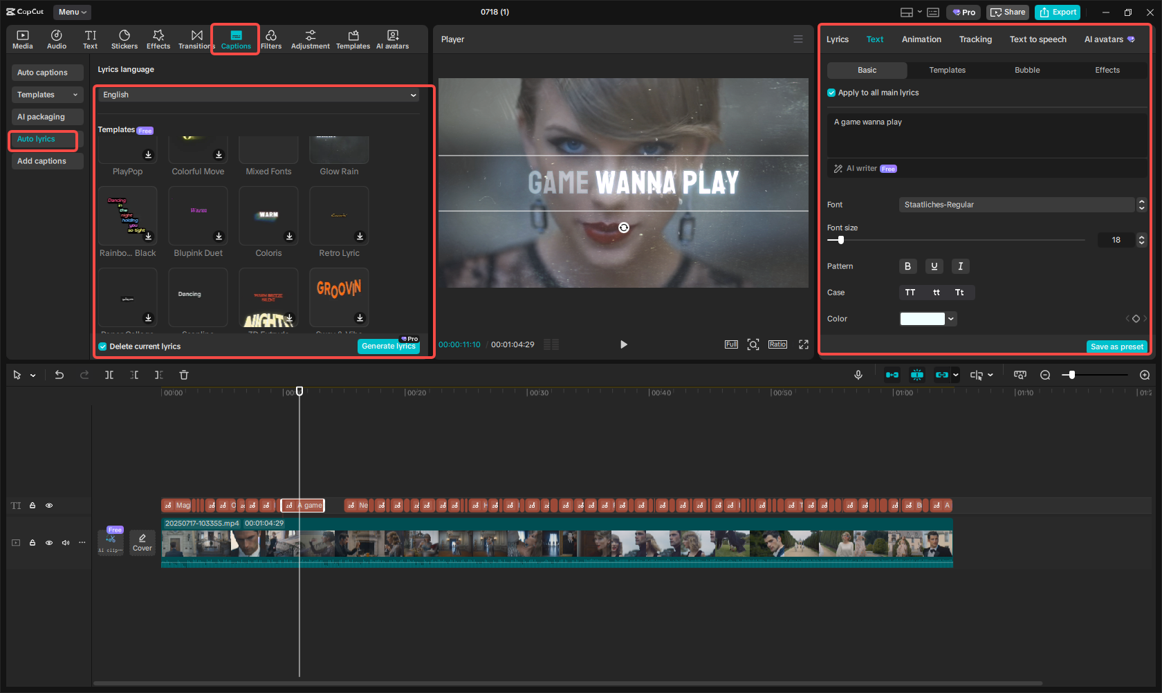Expand the selection tool dropdown arrow

(33, 376)
